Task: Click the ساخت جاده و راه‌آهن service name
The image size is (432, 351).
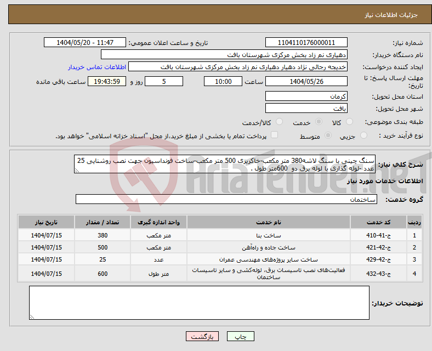Action: [x=269, y=248]
